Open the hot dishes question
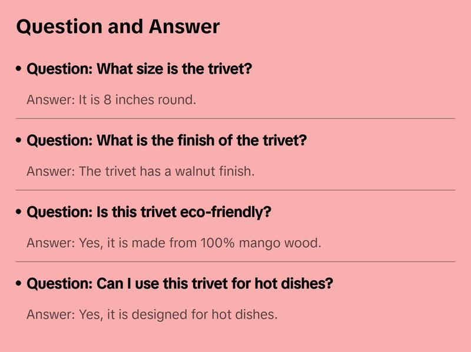The image size is (471, 352). pos(180,284)
